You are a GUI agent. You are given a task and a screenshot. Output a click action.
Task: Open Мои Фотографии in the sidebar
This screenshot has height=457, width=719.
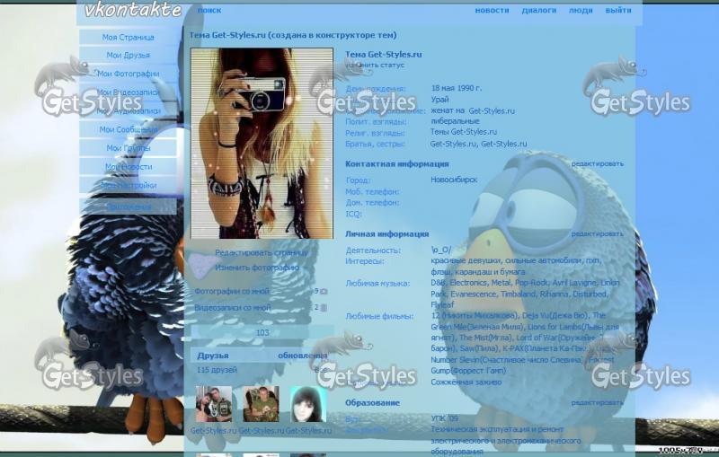(128, 74)
